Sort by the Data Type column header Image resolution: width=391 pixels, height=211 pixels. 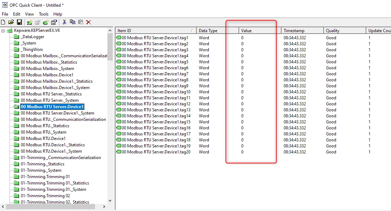[x=218, y=30]
